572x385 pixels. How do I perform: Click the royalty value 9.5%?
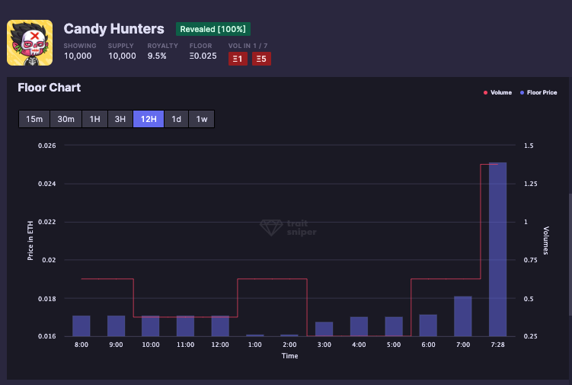tap(157, 56)
